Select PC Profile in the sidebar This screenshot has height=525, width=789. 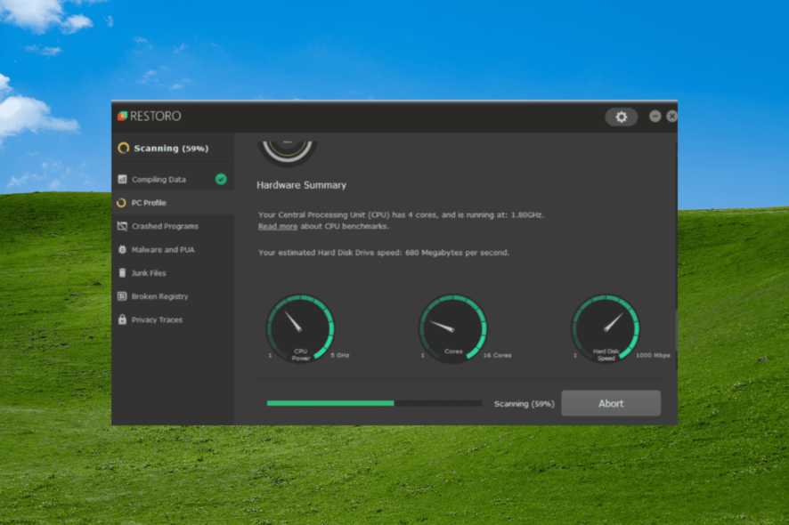[173, 203]
